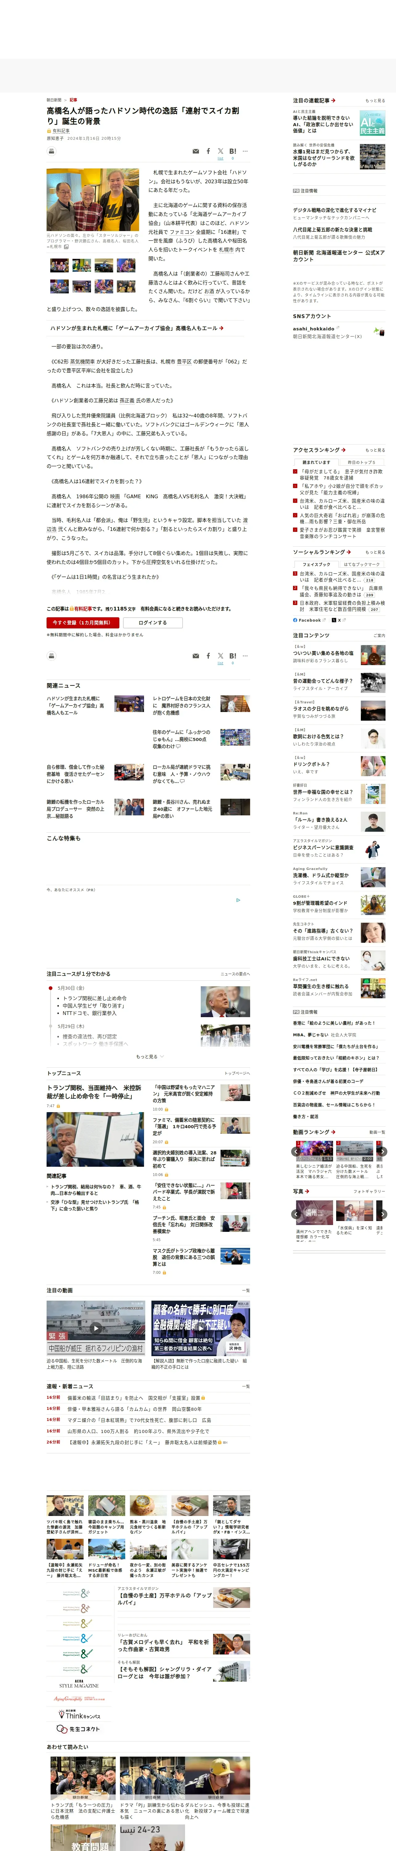The width and height of the screenshot is (396, 1851).
Task: Open the more options ellipsis in top bar
Action: [245, 151]
